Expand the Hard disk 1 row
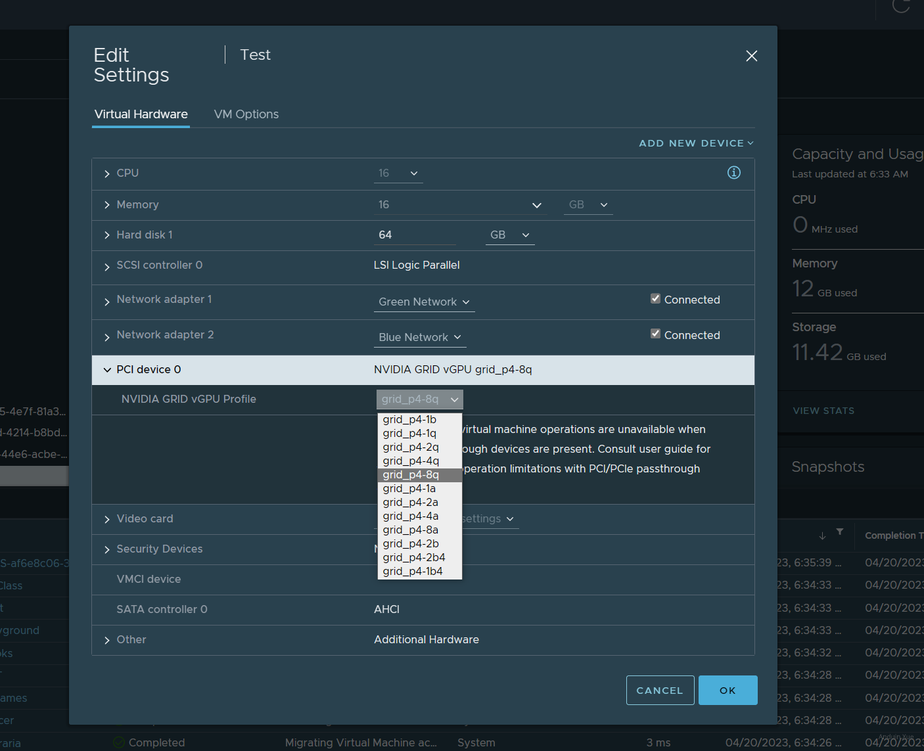The image size is (924, 751). (x=107, y=235)
